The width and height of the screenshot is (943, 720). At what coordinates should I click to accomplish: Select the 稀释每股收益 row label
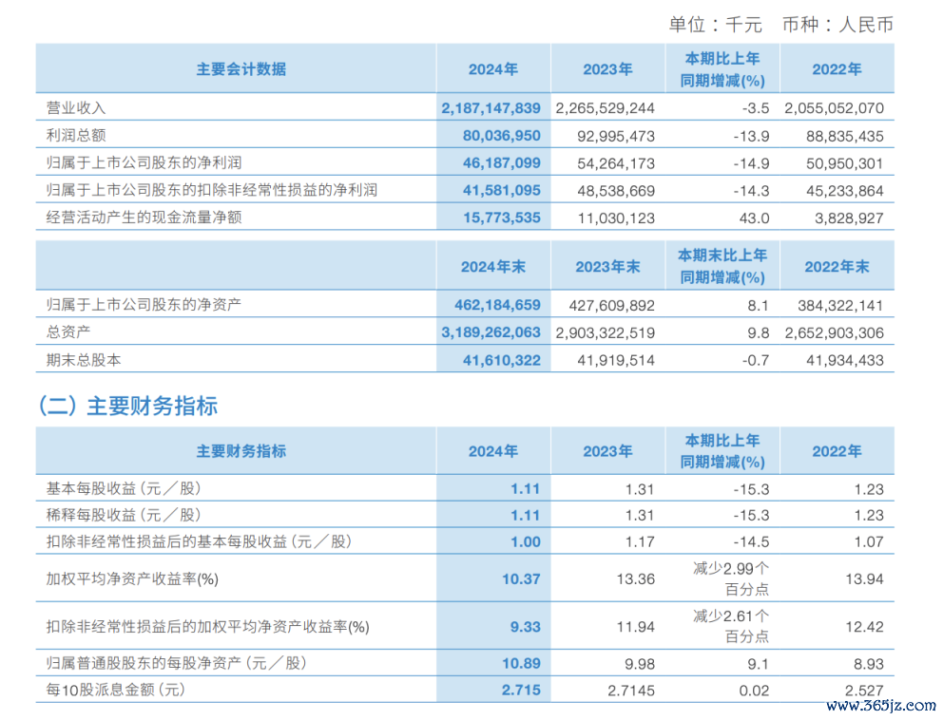(x=124, y=515)
